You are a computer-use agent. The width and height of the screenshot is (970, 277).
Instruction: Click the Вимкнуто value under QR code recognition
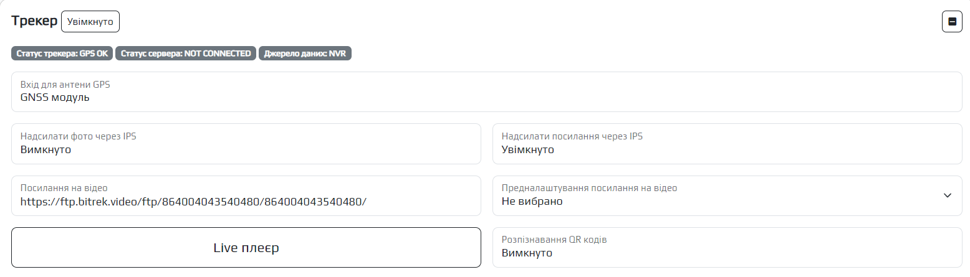tap(527, 253)
